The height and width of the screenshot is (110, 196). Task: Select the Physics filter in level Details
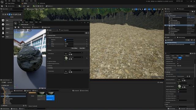tap(187, 56)
